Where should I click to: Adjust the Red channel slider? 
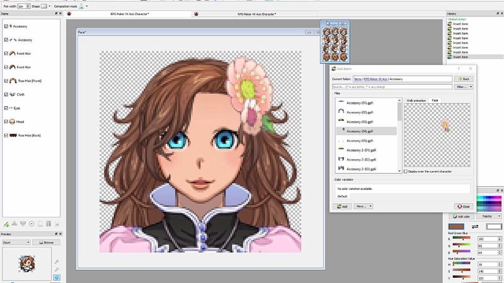coord(462,239)
